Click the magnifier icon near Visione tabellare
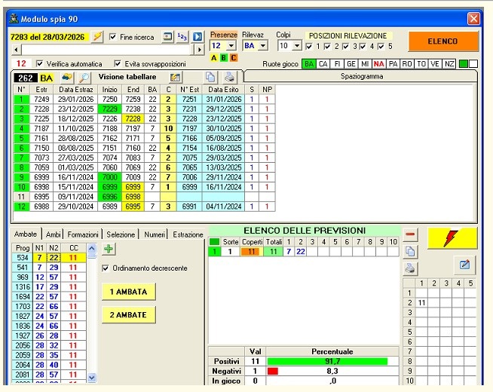 coord(84,78)
